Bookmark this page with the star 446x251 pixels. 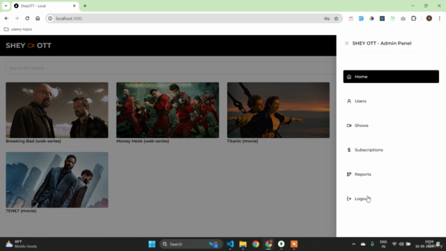click(336, 19)
